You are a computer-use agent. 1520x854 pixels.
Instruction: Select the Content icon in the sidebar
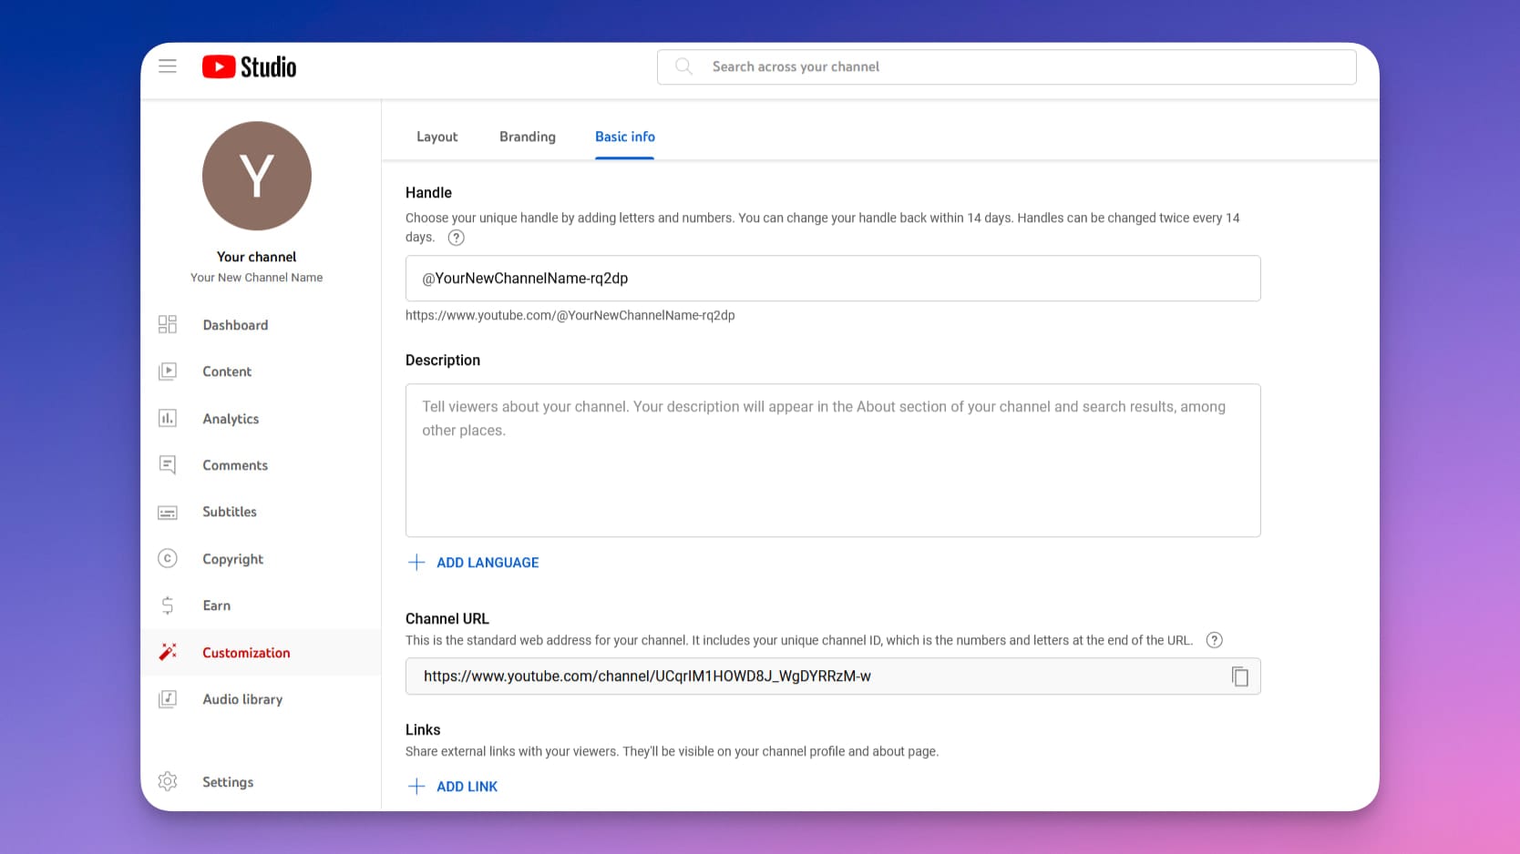click(168, 371)
